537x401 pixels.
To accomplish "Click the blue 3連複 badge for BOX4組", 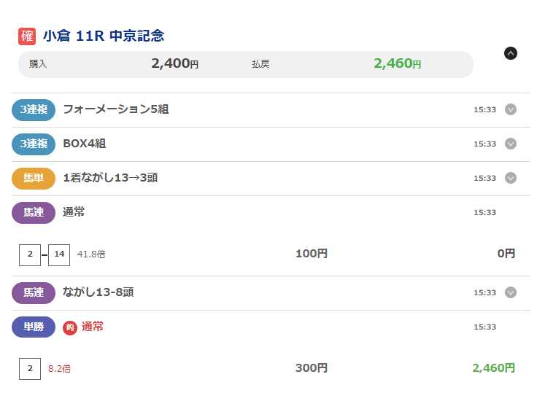I will coord(34,144).
